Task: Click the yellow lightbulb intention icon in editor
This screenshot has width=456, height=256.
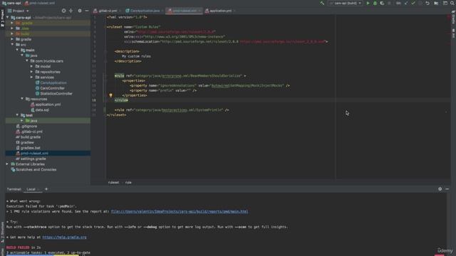Action: (111, 95)
